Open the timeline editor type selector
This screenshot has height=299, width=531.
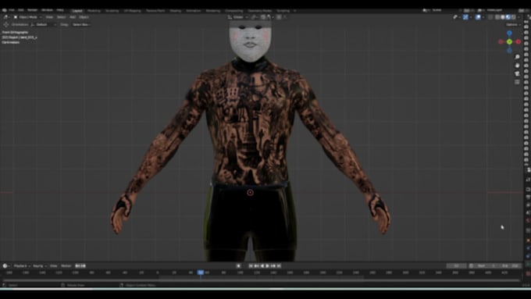click(6, 265)
